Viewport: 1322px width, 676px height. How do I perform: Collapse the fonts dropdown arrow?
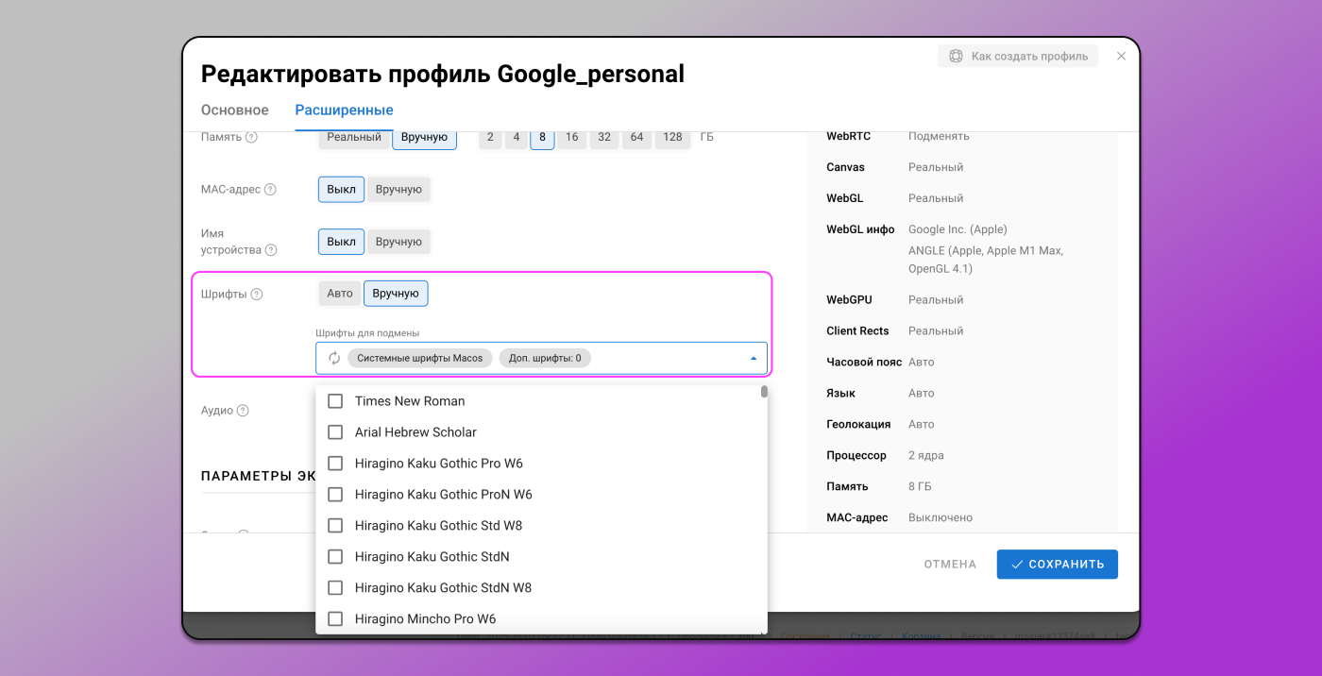tap(753, 359)
